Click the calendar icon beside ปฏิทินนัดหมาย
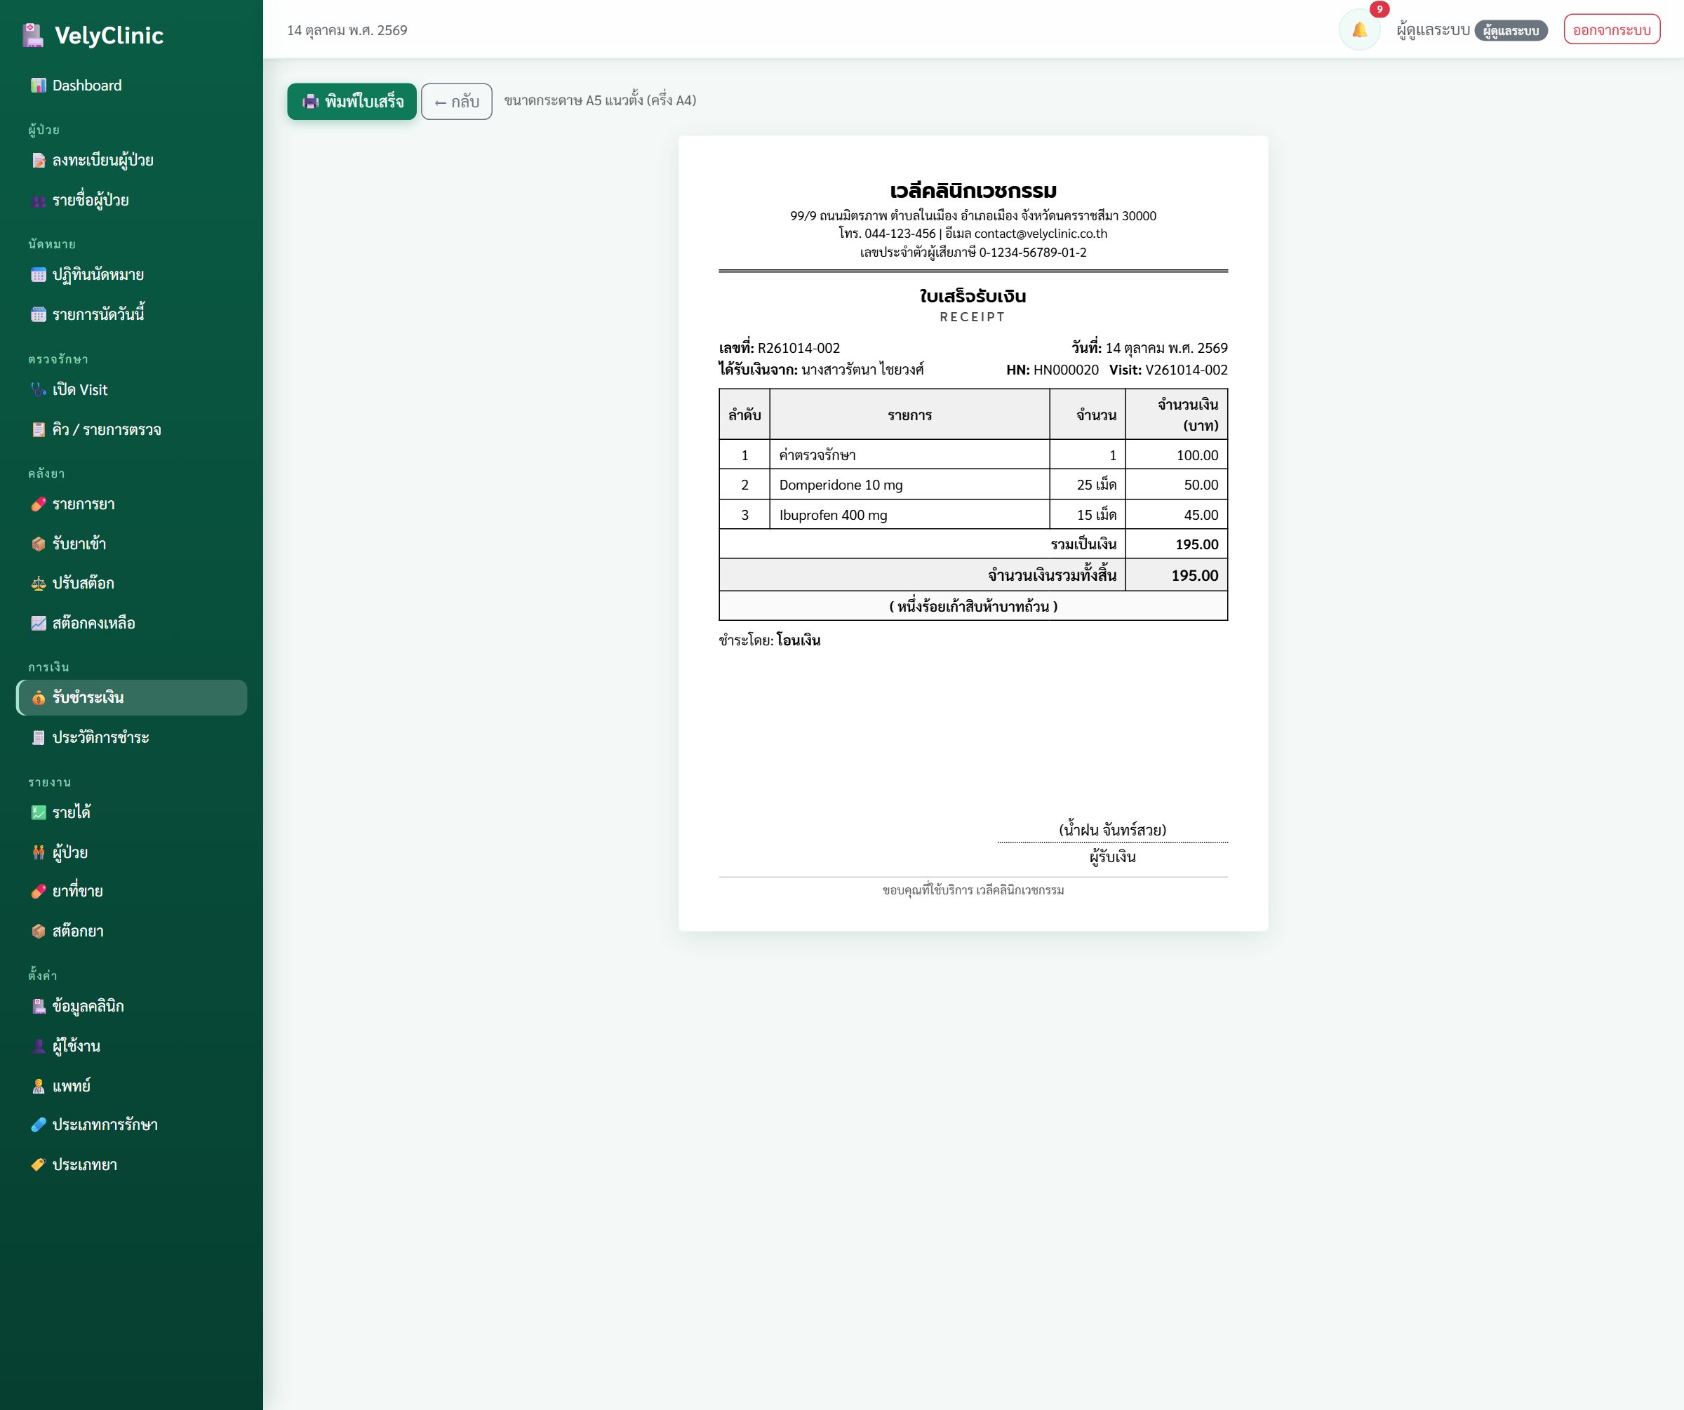Screen dimensions: 1684x1410 [x=39, y=275]
